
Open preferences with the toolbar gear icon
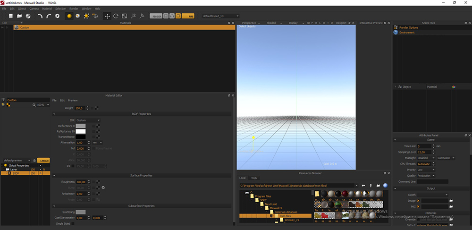[x=57, y=16]
